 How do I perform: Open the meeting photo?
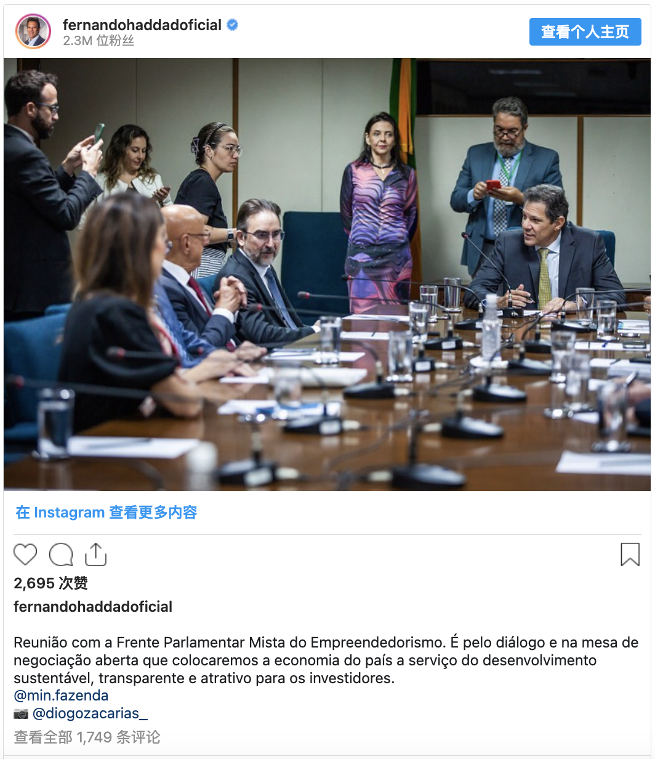[327, 274]
